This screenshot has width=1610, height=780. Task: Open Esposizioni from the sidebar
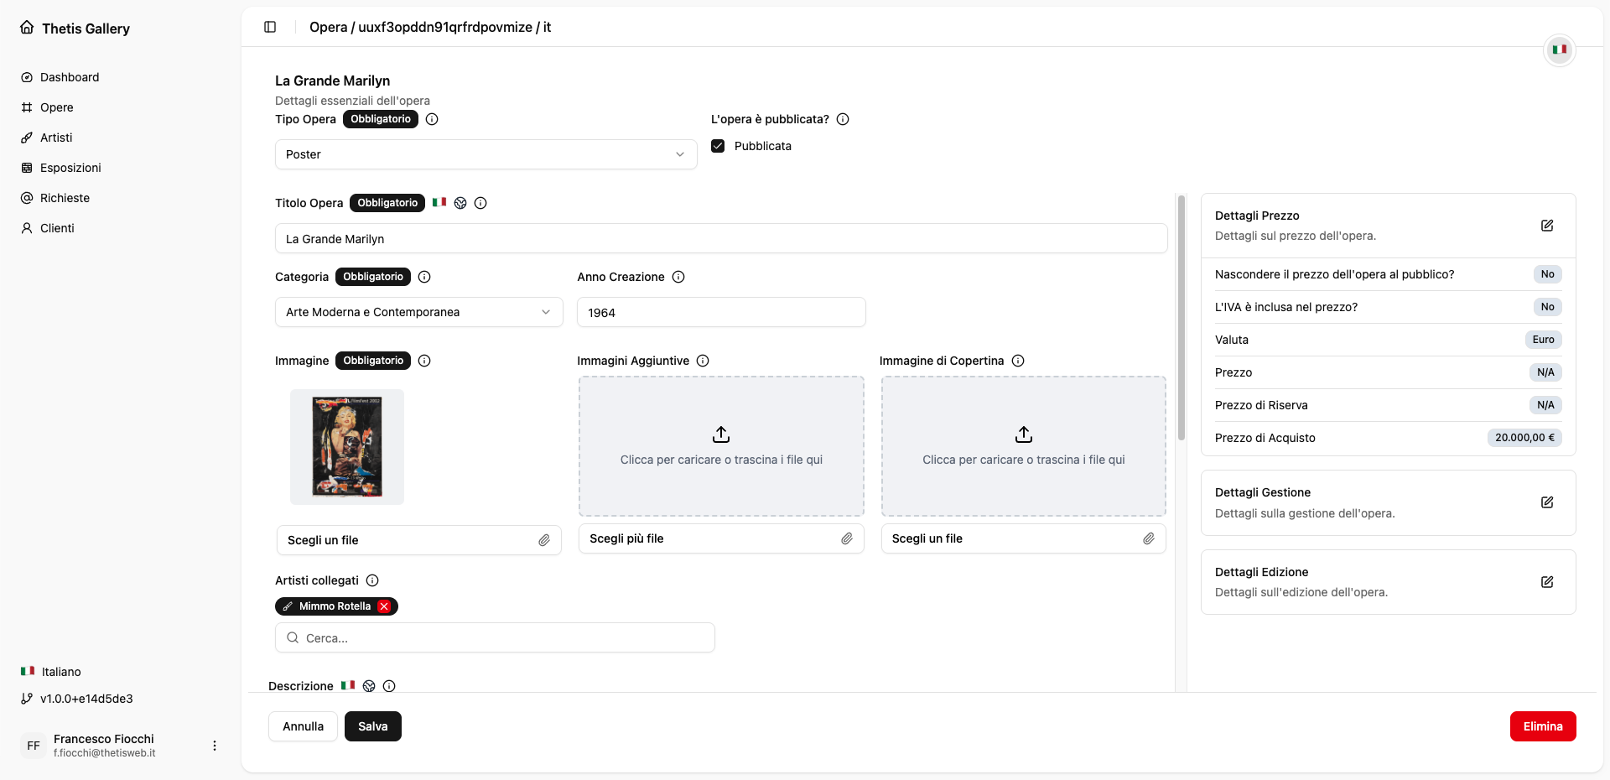click(70, 168)
